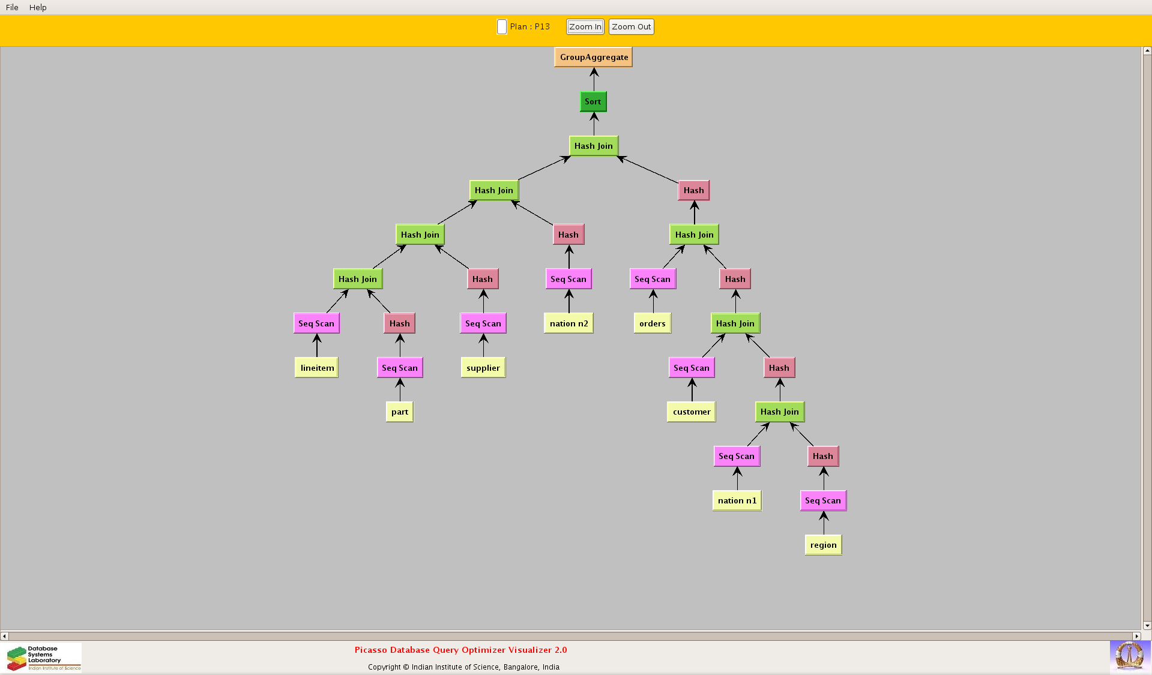Select the GroupAggregate root node
The height and width of the screenshot is (675, 1152).
tap(593, 58)
